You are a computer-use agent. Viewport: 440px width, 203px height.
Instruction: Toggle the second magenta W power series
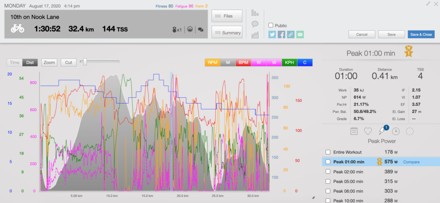(274, 63)
